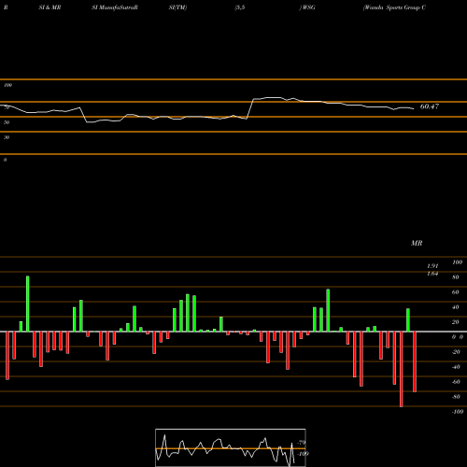Viewport: 467px width, 467px height.
Task: Click the 100 label on the RSI axis
Action: [7, 85]
